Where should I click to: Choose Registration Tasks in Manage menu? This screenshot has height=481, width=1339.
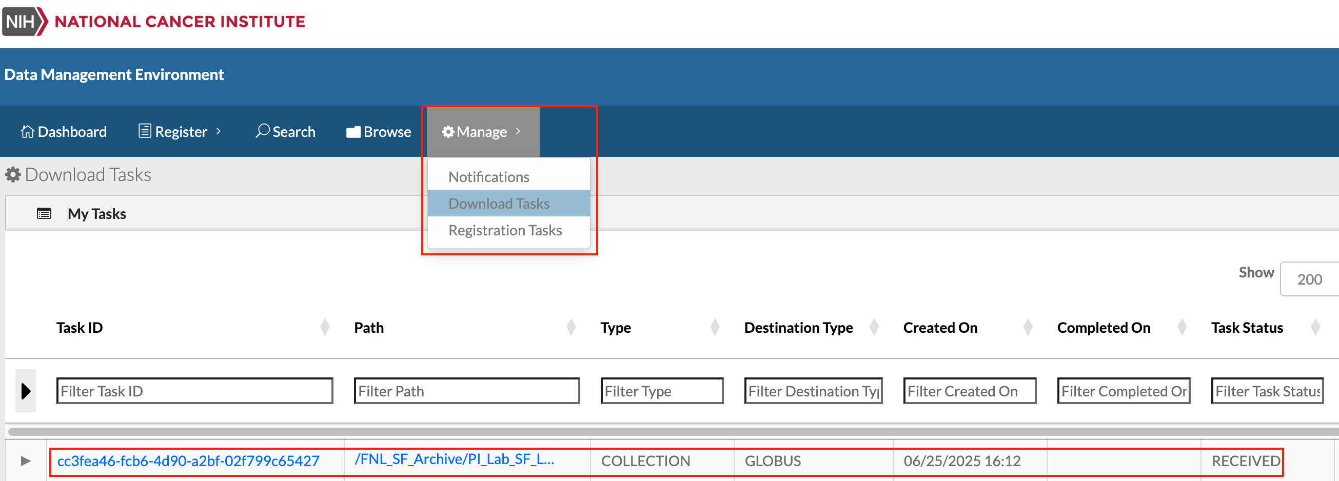(505, 230)
